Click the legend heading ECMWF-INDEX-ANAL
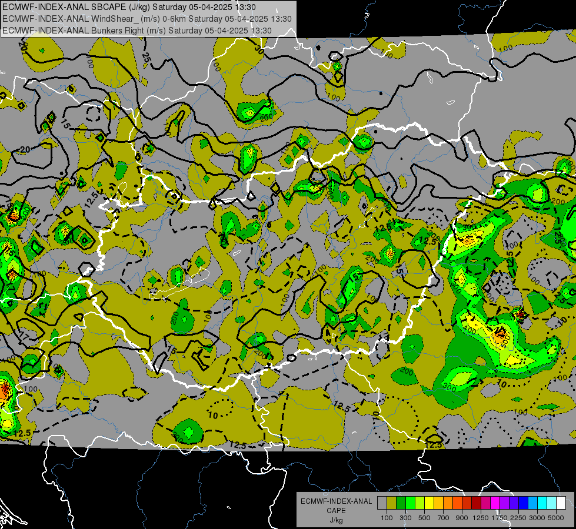 coord(336,501)
